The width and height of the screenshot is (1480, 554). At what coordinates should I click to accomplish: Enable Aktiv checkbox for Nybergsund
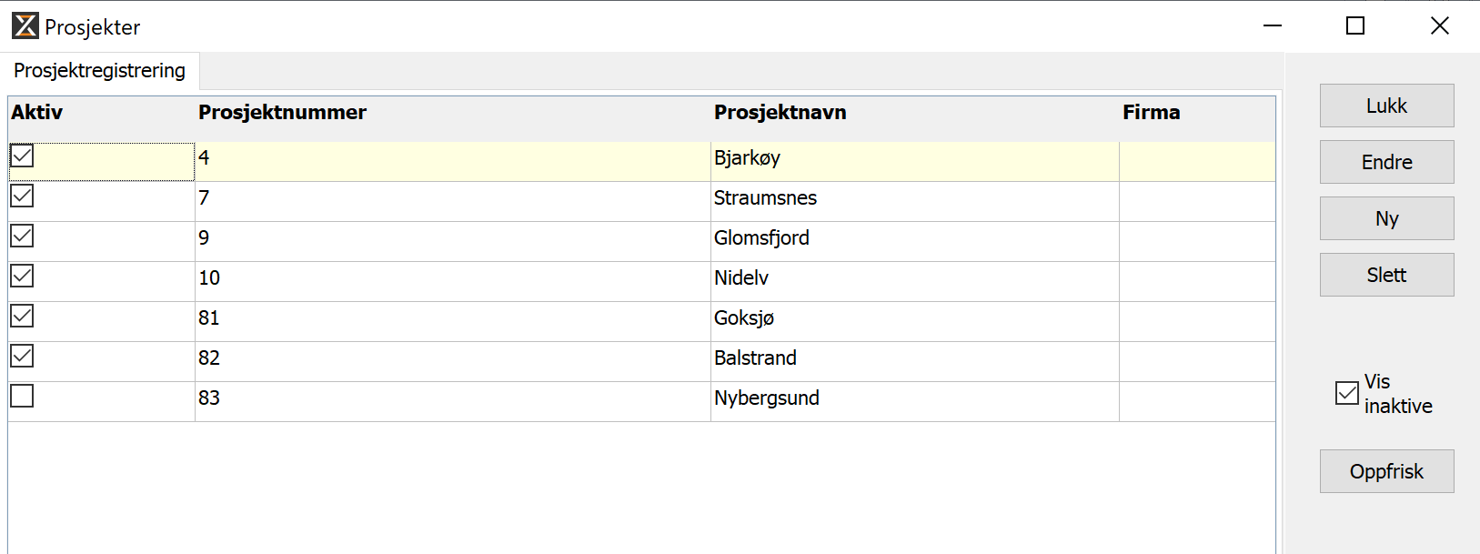pos(23,397)
